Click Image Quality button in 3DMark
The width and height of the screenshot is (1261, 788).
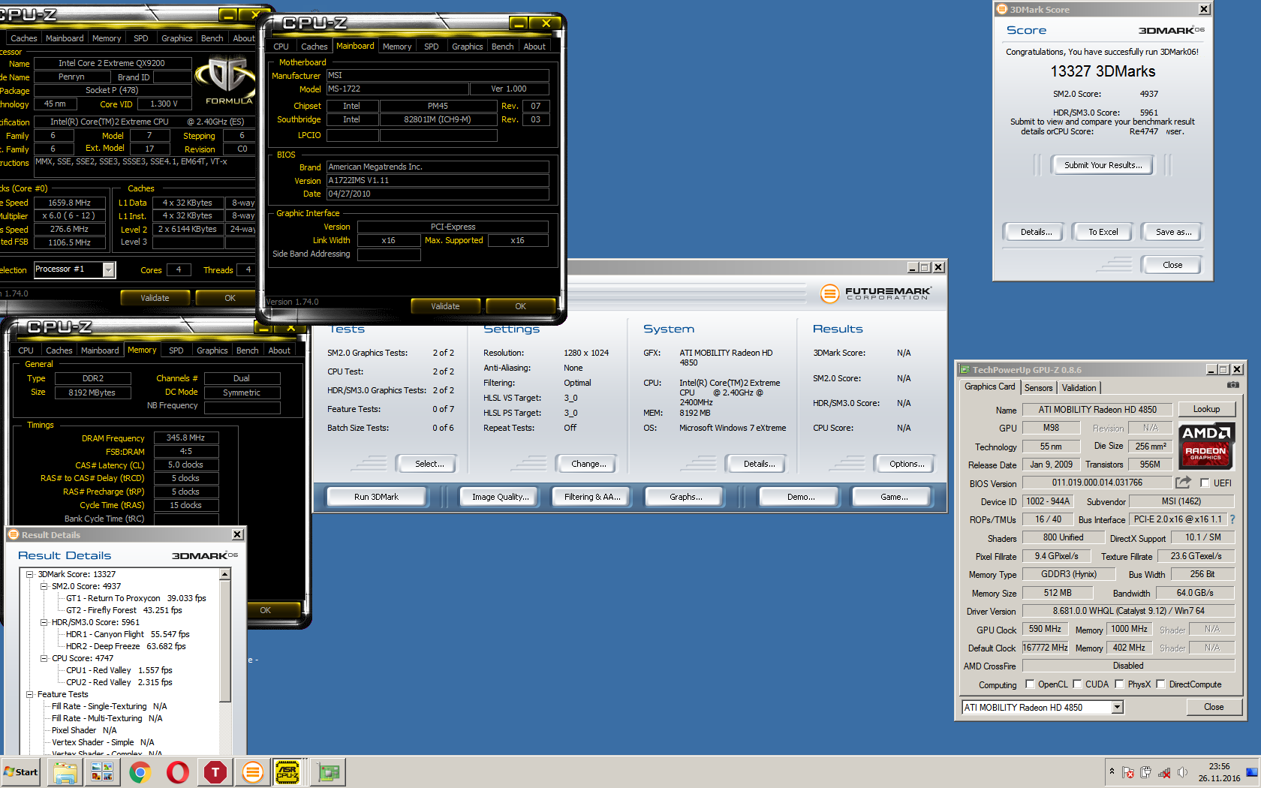click(500, 497)
